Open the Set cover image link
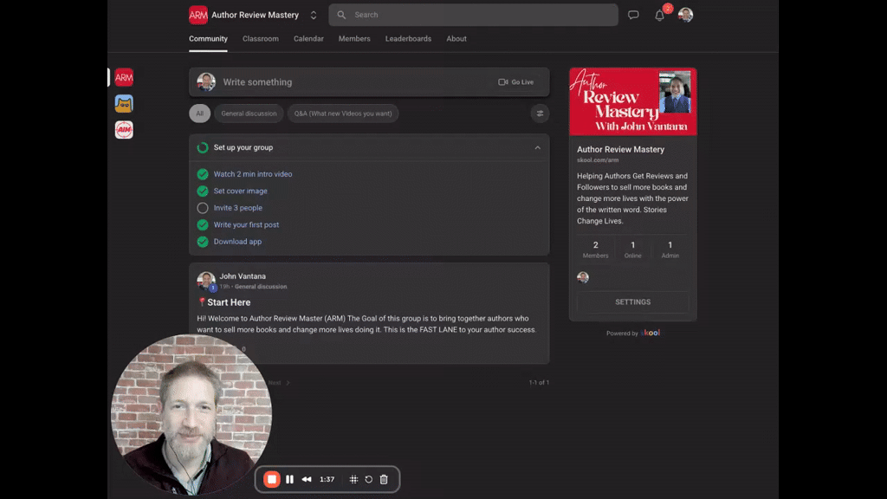The height and width of the screenshot is (499, 887). pyautogui.click(x=241, y=191)
